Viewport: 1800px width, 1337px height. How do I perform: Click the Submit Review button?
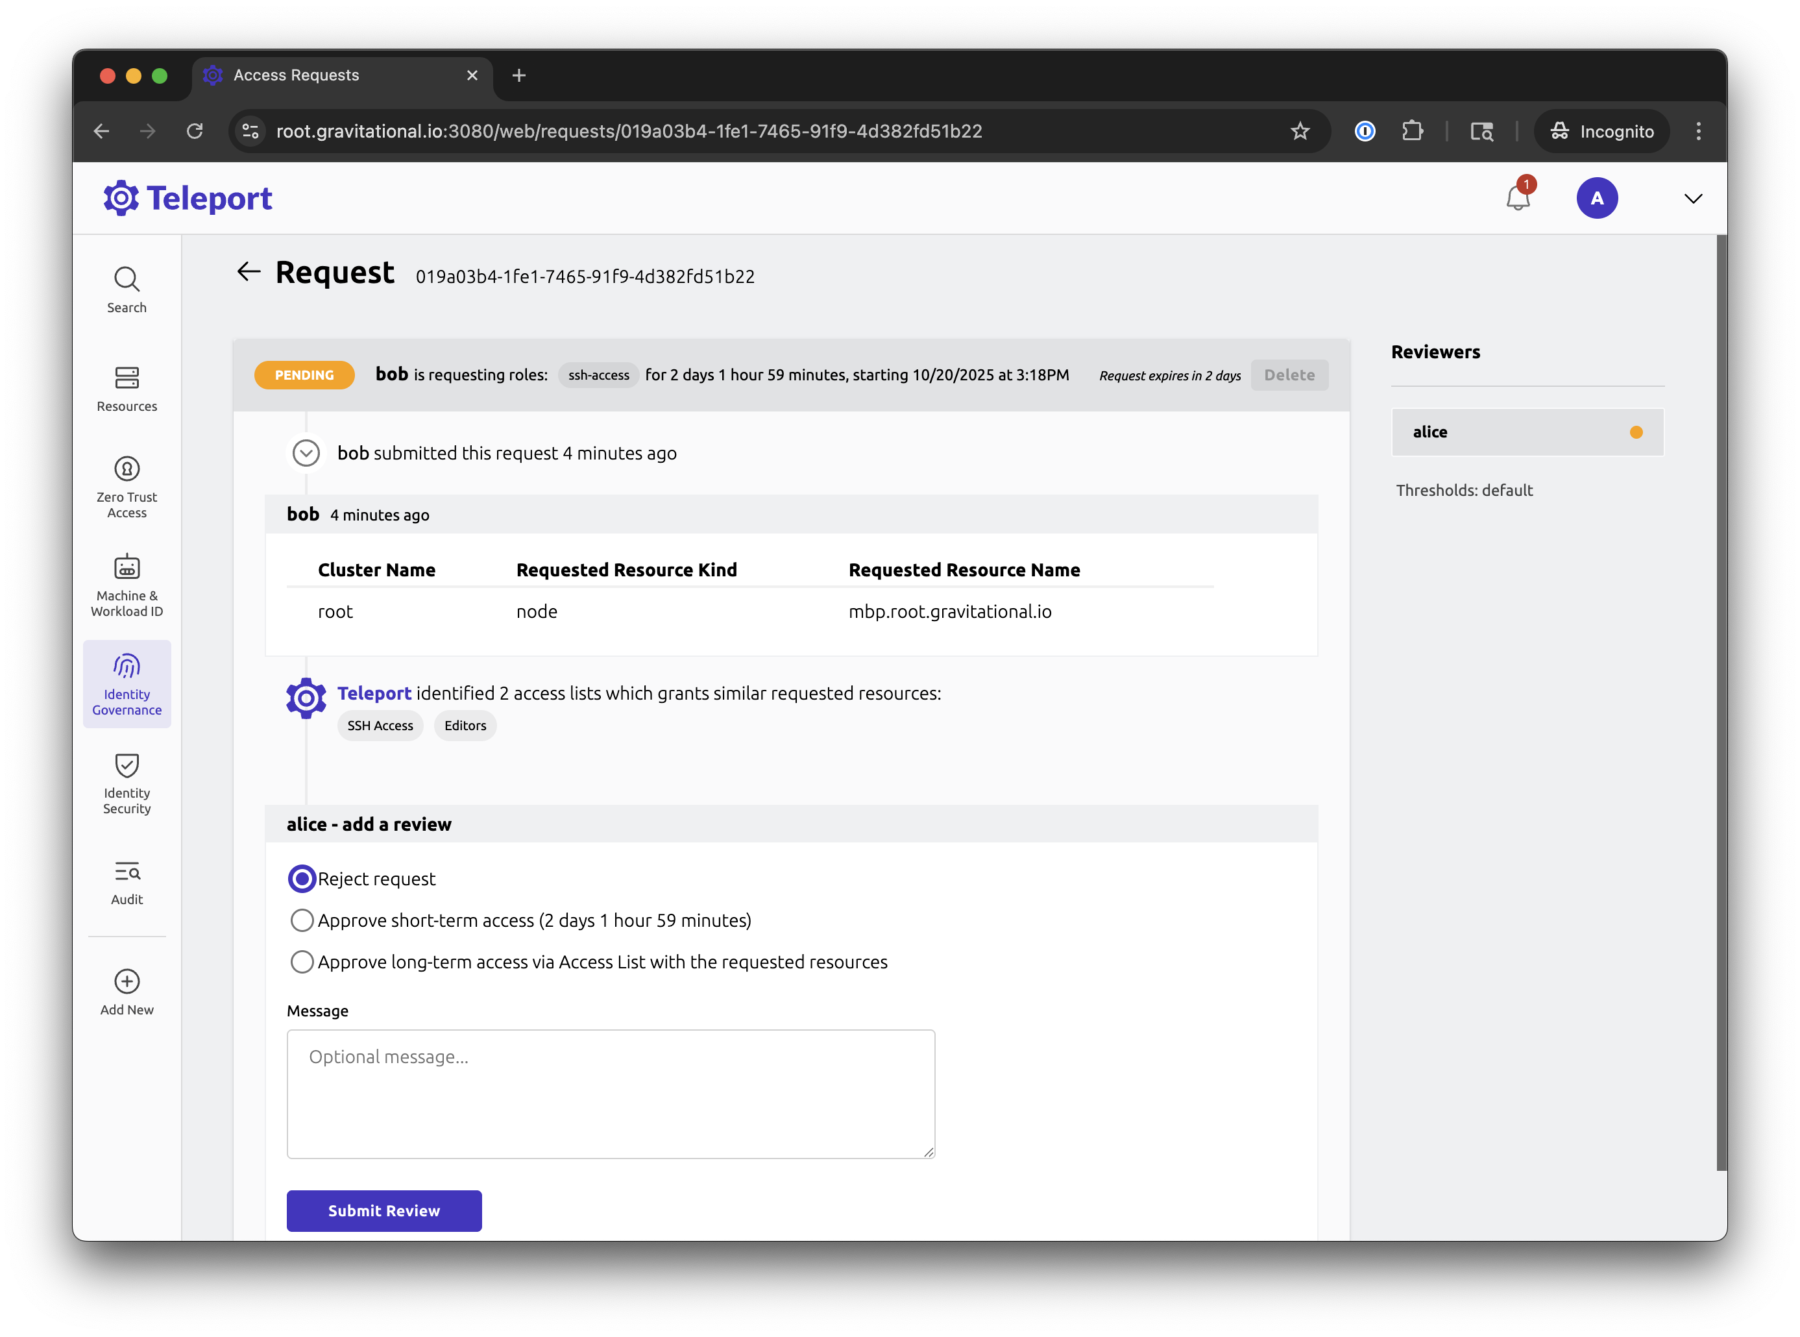383,1210
